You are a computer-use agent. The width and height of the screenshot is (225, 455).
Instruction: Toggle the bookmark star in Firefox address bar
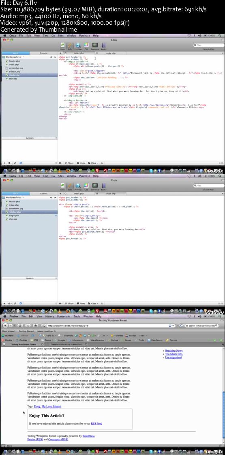tap(170, 326)
